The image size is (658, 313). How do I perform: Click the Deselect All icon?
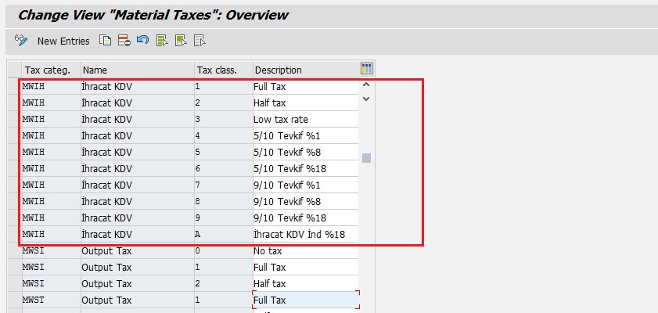[200, 41]
